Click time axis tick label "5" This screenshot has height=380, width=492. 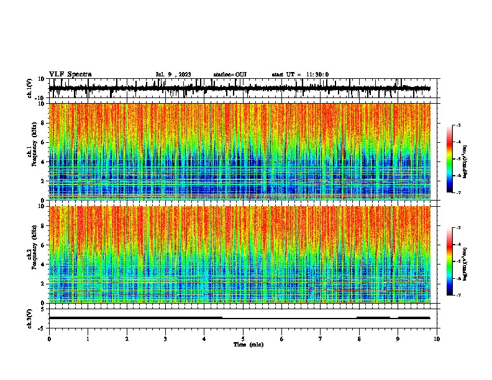[243, 339]
